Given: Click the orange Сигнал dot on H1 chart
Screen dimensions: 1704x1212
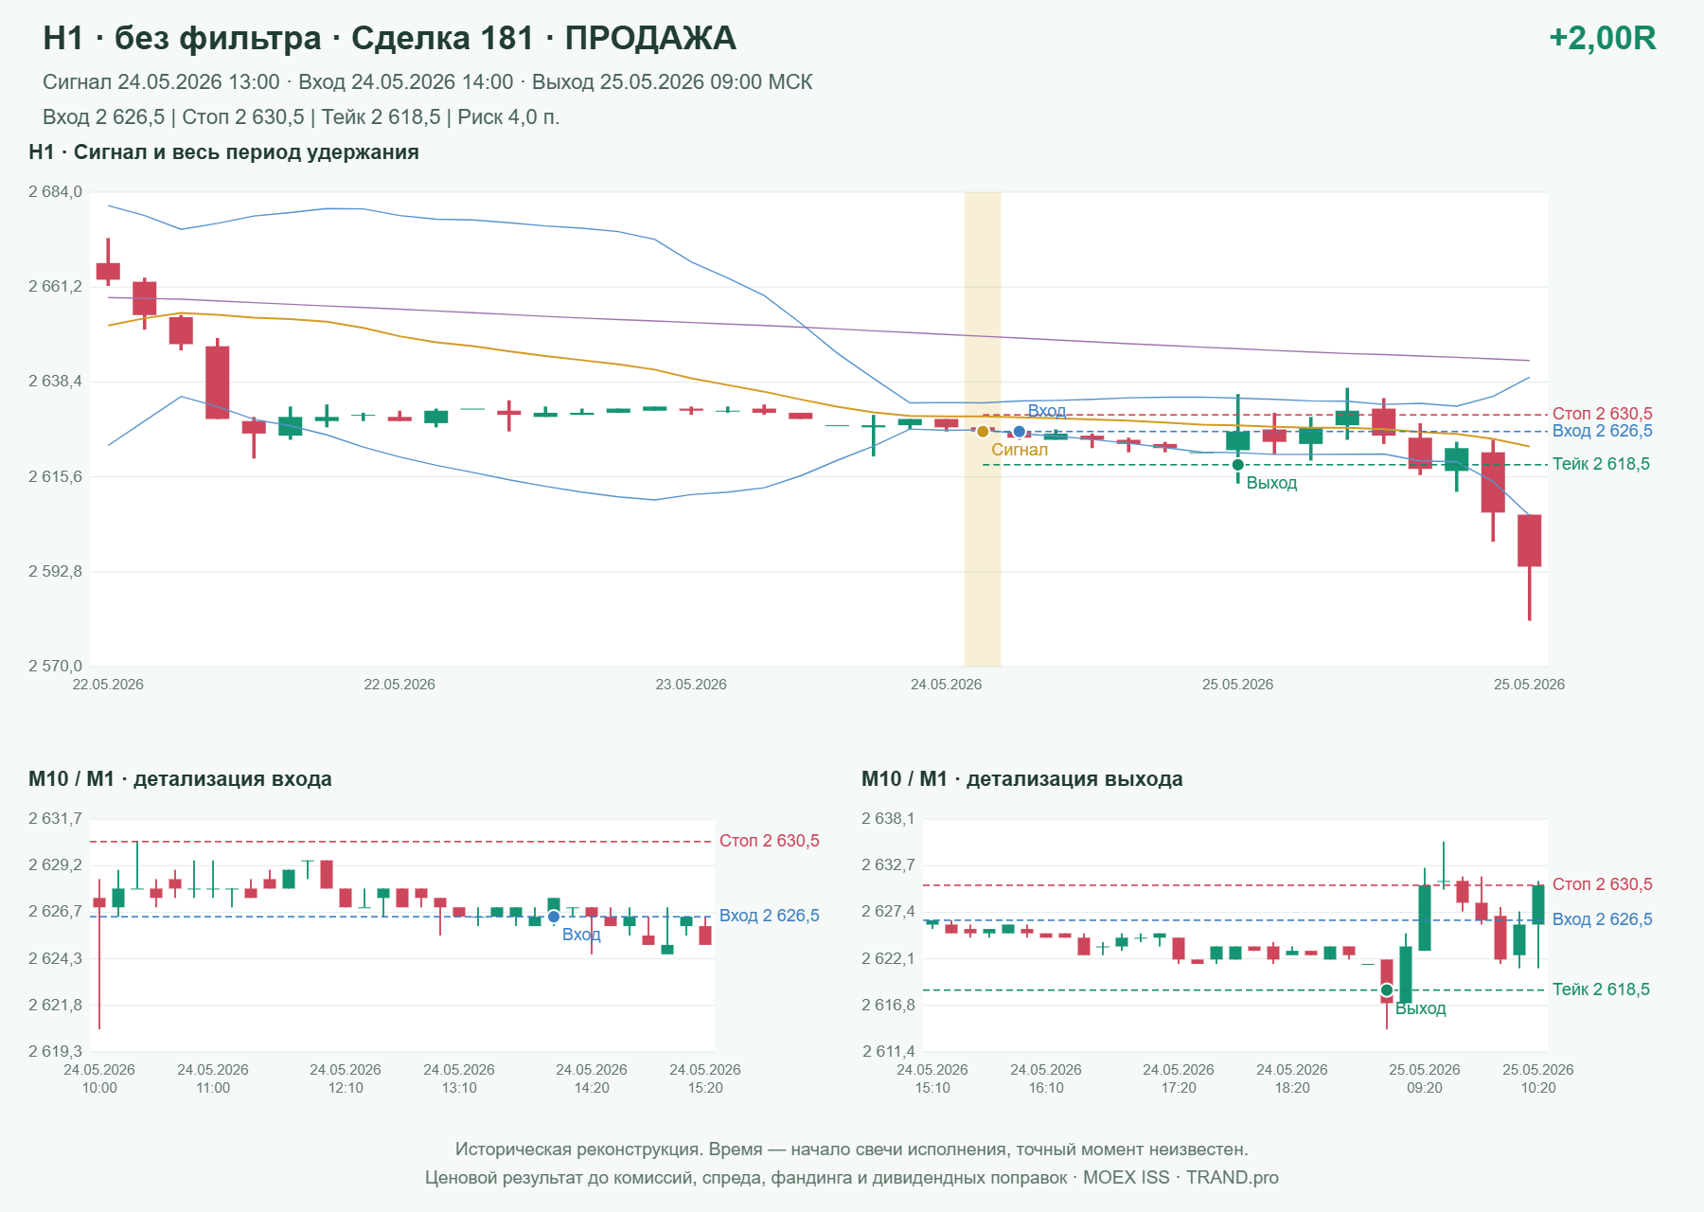Looking at the screenshot, I should point(983,432).
